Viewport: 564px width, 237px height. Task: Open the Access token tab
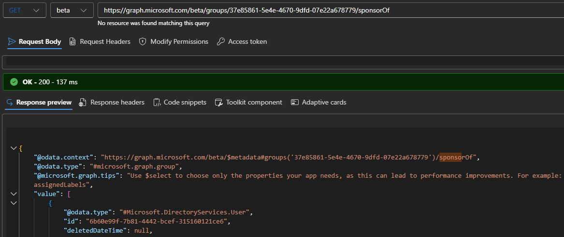pyautogui.click(x=242, y=41)
